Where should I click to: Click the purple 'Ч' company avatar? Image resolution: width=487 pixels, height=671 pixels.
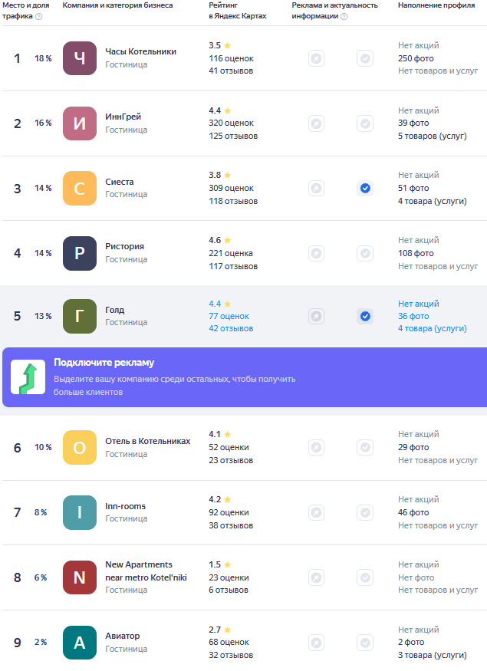[80, 58]
